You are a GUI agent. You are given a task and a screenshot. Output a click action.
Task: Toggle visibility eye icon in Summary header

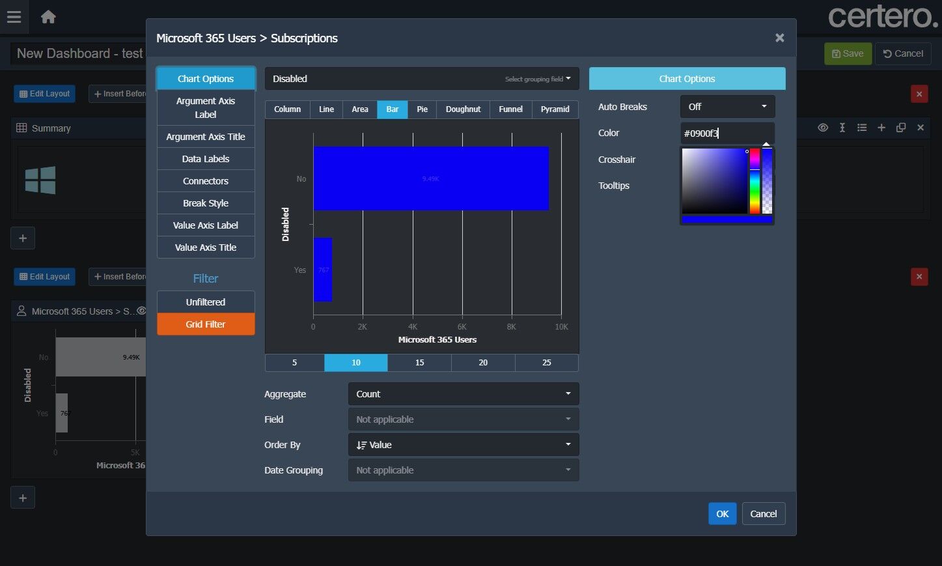pos(823,128)
